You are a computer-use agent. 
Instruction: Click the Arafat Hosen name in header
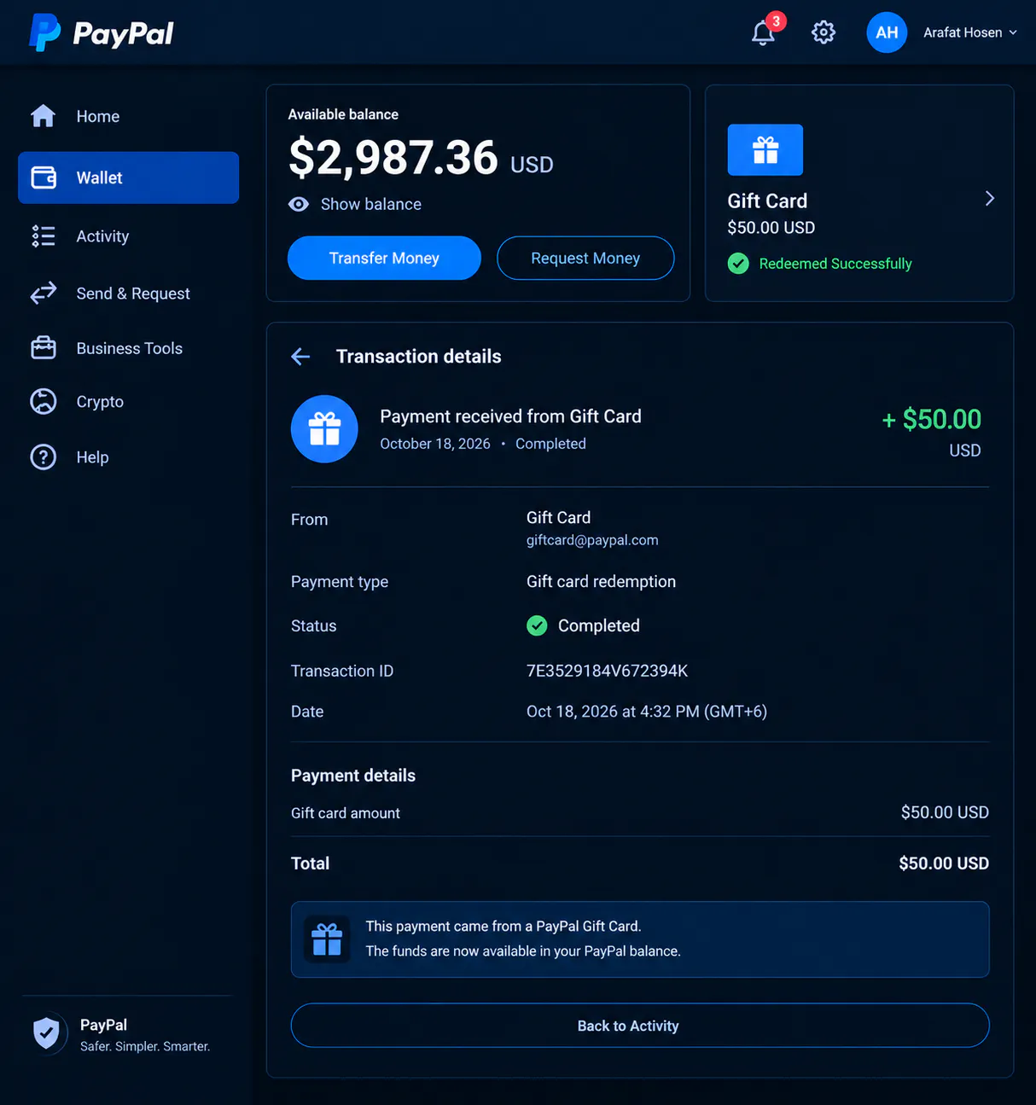coord(963,32)
